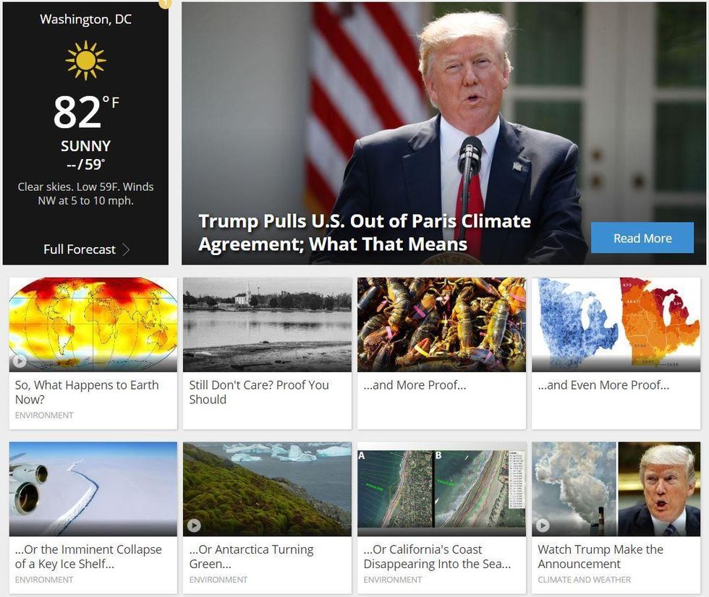Expand Full Forecast chevron arrow
Screen dimensions: 709x597
[126, 249]
